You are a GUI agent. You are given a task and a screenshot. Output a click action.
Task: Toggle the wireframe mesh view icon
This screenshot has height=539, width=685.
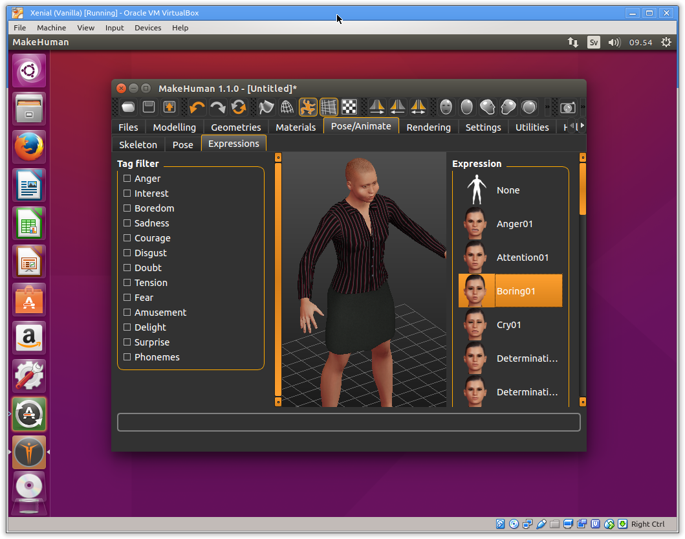tap(287, 107)
